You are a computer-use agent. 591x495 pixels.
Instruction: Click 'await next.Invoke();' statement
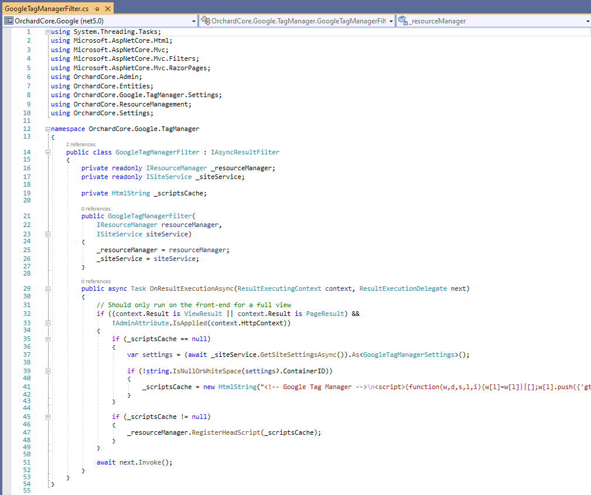(x=135, y=462)
